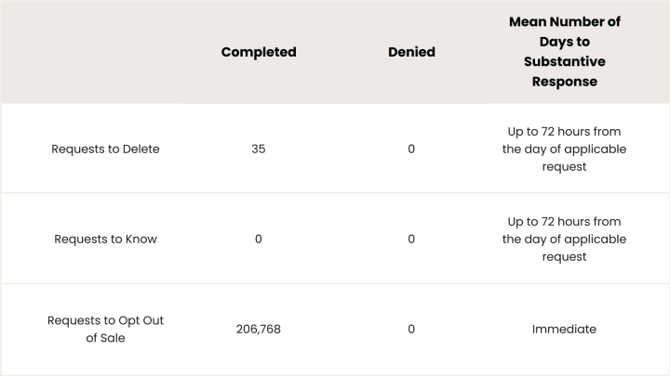The image size is (670, 376).
Task: Click the Denied zero in the Requests to Delete row
Action: click(411, 149)
